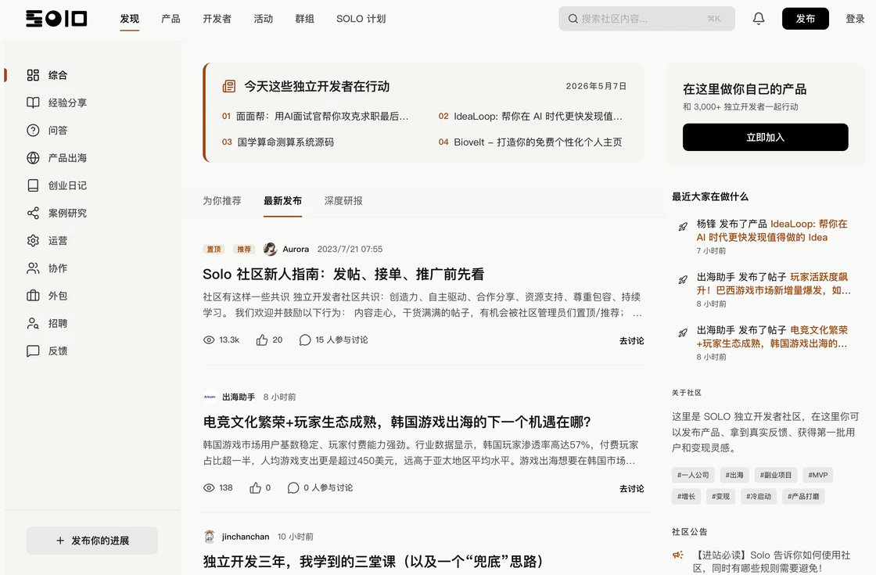This screenshot has width=876, height=575.
Task: Open the SOLO 计划 nav item
Action: click(x=361, y=19)
